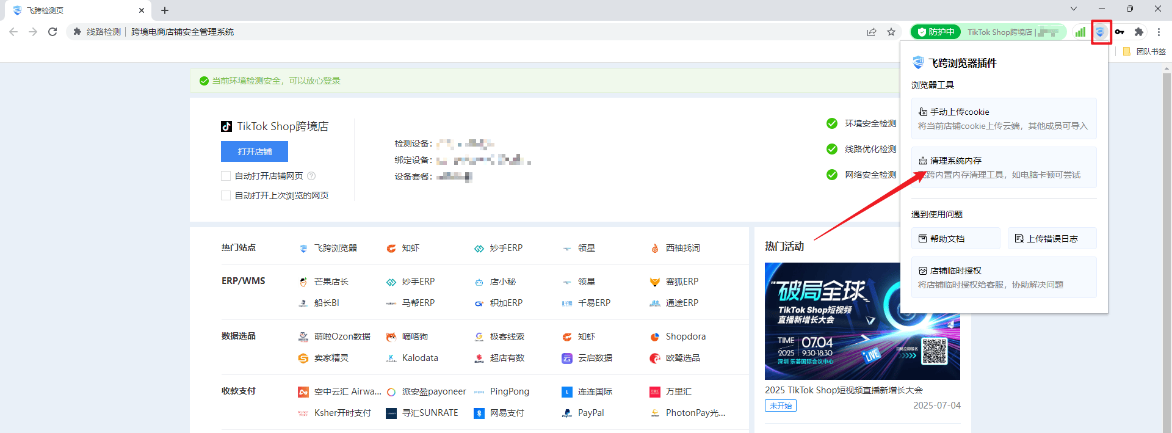The height and width of the screenshot is (433, 1172).
Task: Bookmark this page with star icon
Action: (891, 32)
